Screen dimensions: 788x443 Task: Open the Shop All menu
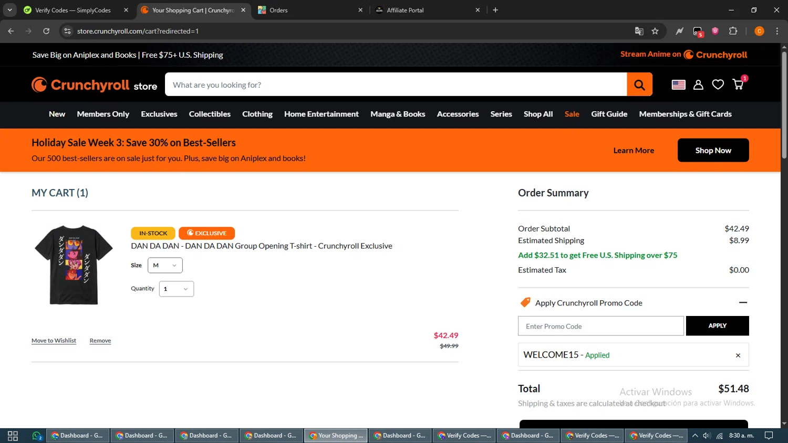coord(538,114)
